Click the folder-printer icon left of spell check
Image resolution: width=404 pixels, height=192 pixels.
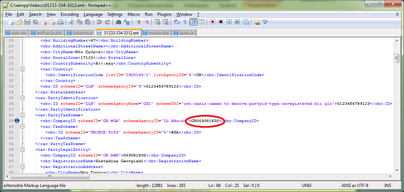click(x=257, y=22)
